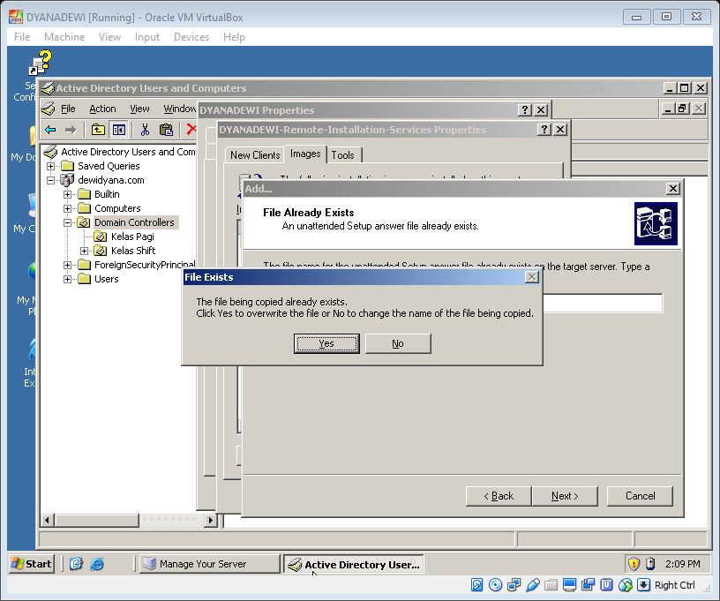The image size is (720, 601).
Task: Click the Up one level folder icon
Action: click(x=98, y=130)
